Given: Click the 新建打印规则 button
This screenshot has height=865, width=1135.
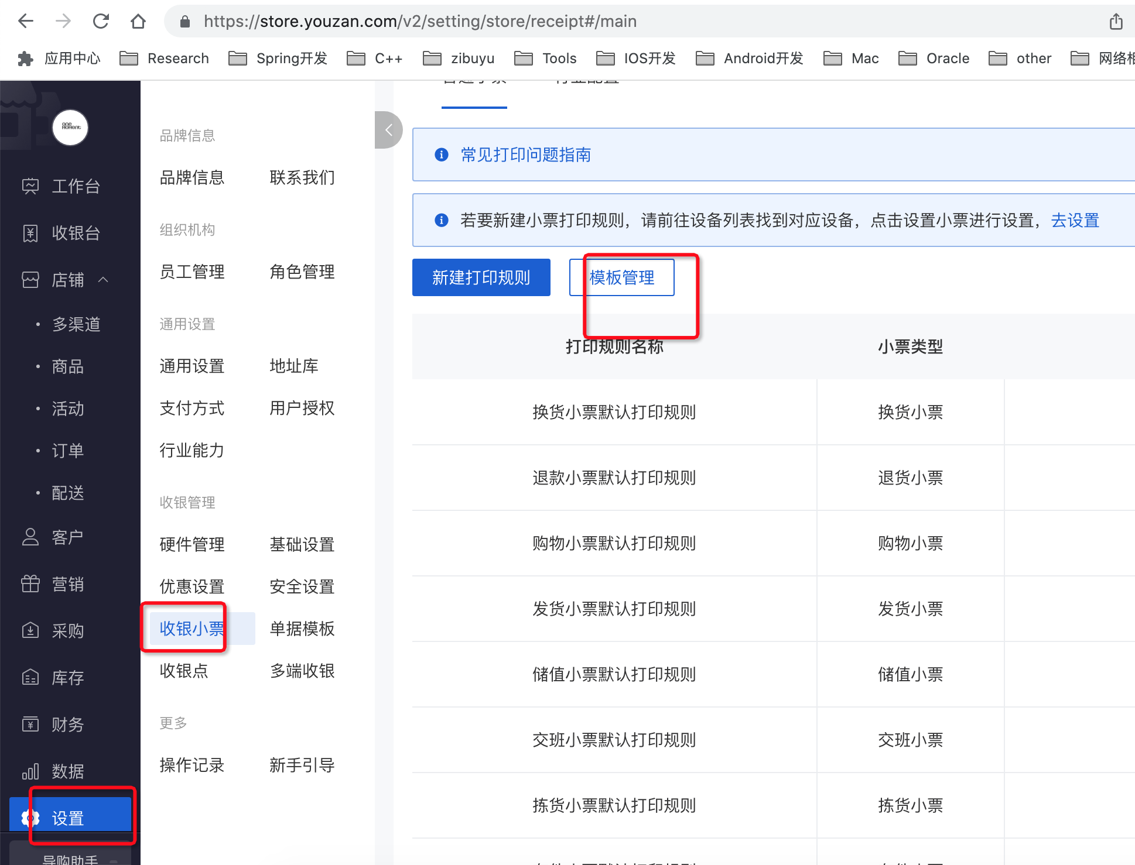Looking at the screenshot, I should click(481, 277).
